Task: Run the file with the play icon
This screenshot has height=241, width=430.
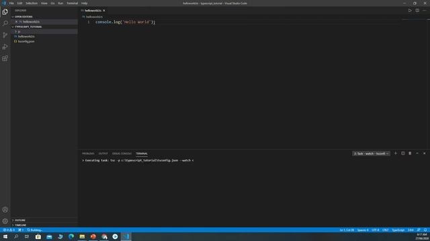Action: point(410,11)
